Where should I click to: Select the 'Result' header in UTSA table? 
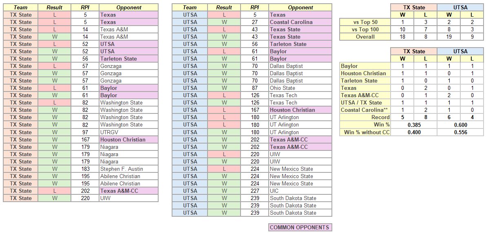pos(224,7)
